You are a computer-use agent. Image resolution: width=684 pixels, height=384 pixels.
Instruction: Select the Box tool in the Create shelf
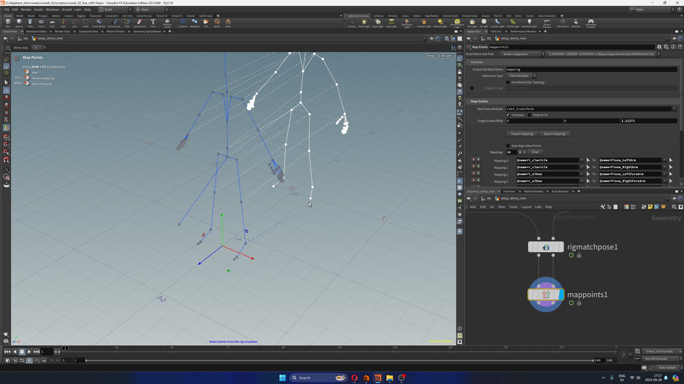(8, 23)
